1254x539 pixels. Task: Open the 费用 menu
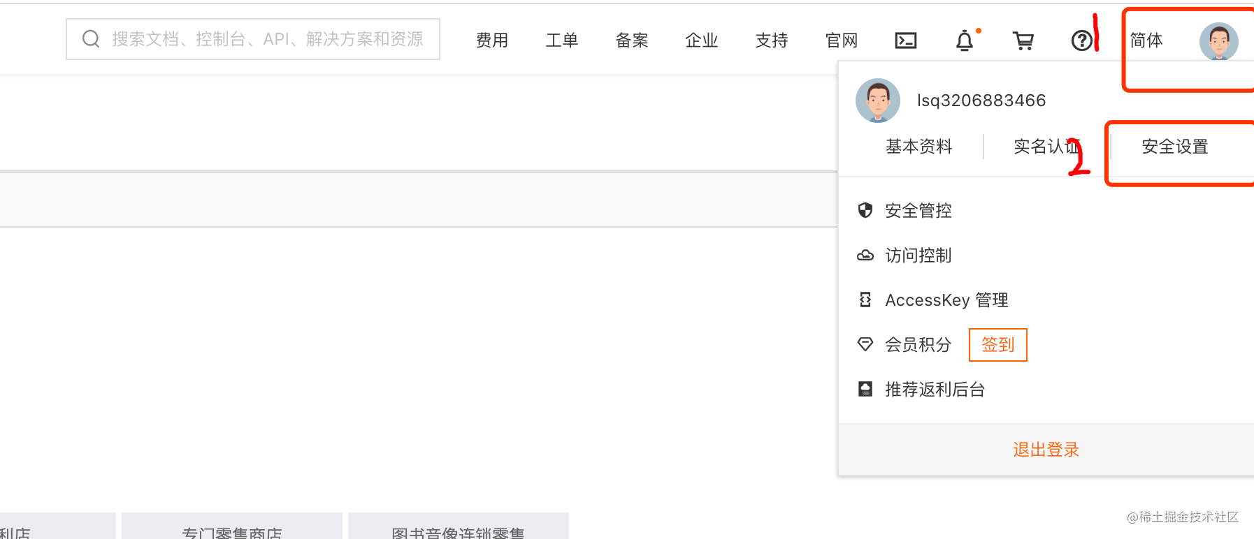492,40
